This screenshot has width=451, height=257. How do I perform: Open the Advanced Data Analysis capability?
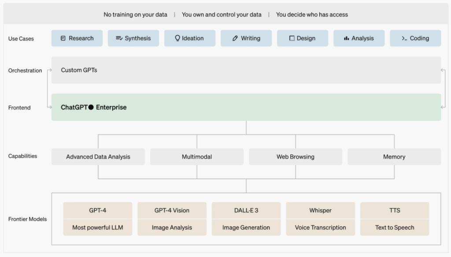[x=98, y=157]
